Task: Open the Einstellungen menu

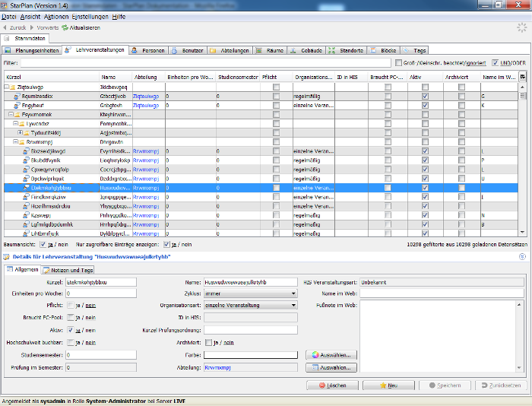Action: 90,17
